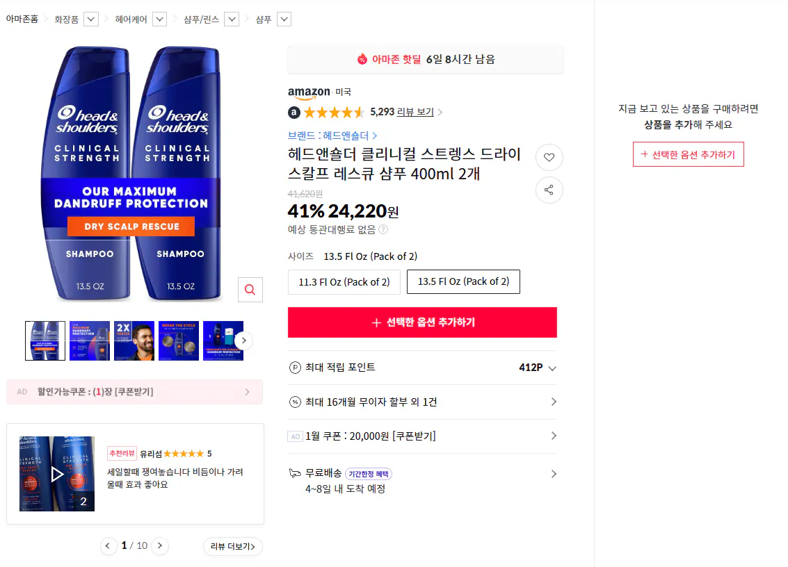Click the star rating next to 5,293
788x567 pixels.
coord(334,112)
